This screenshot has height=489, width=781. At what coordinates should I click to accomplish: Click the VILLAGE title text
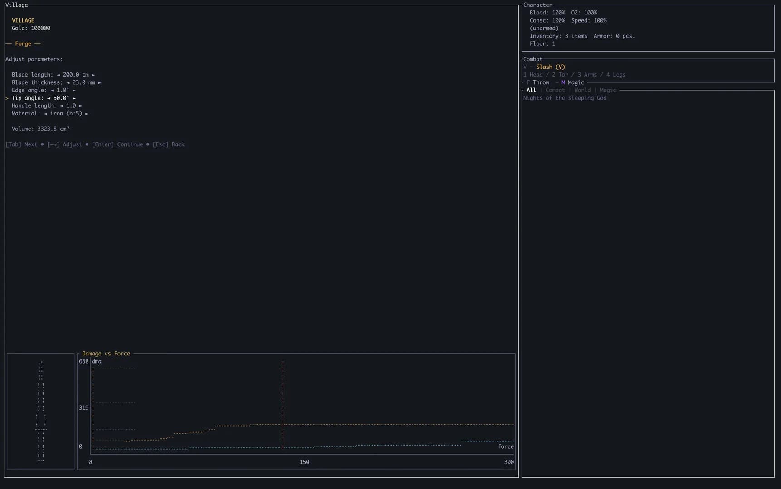click(23, 20)
